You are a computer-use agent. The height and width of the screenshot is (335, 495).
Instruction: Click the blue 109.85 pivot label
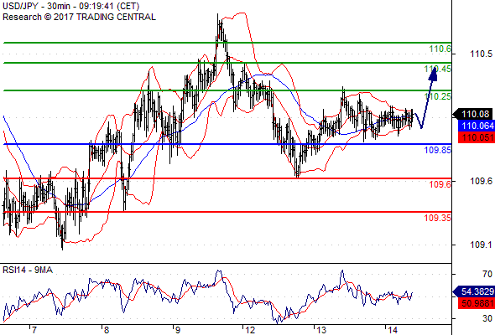(438, 150)
